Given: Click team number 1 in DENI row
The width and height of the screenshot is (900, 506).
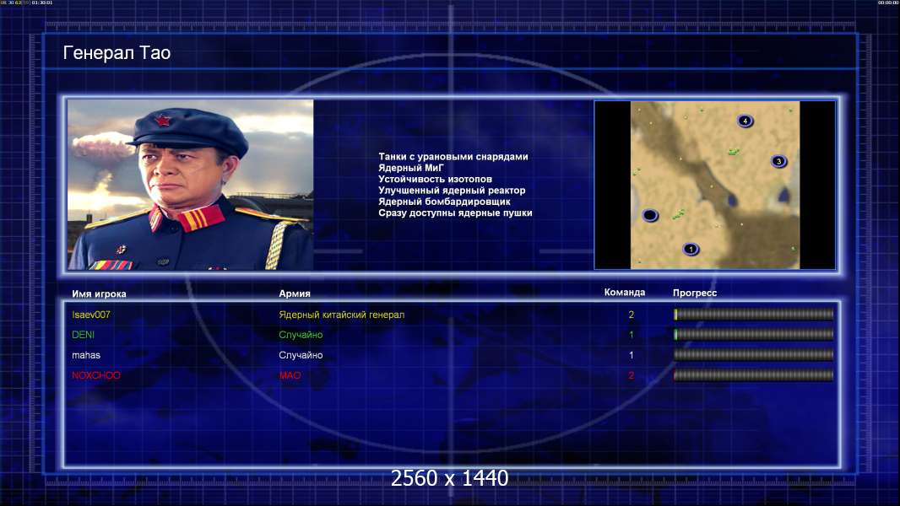Looking at the screenshot, I should pos(632,335).
